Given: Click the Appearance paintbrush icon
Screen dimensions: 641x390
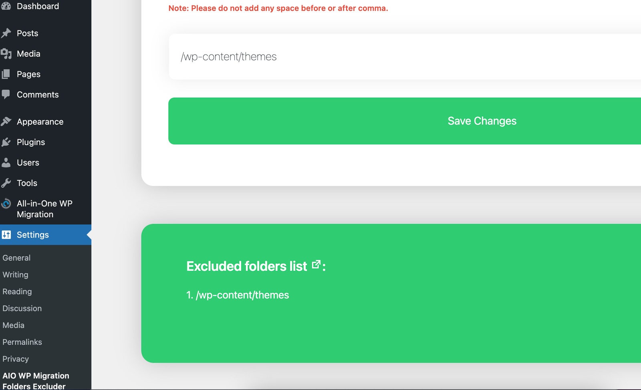Looking at the screenshot, I should click(x=6, y=121).
